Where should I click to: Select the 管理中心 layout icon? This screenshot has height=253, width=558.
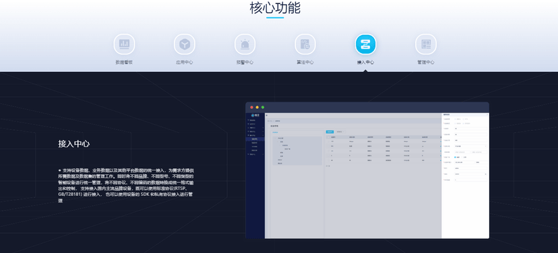click(426, 44)
